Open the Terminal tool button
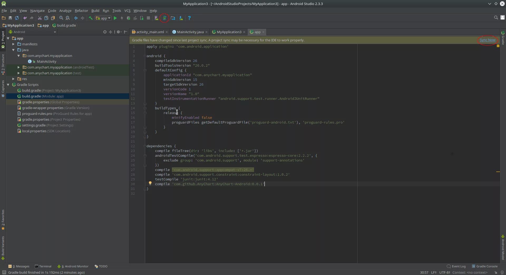This screenshot has height=275, width=506. pyautogui.click(x=43, y=266)
